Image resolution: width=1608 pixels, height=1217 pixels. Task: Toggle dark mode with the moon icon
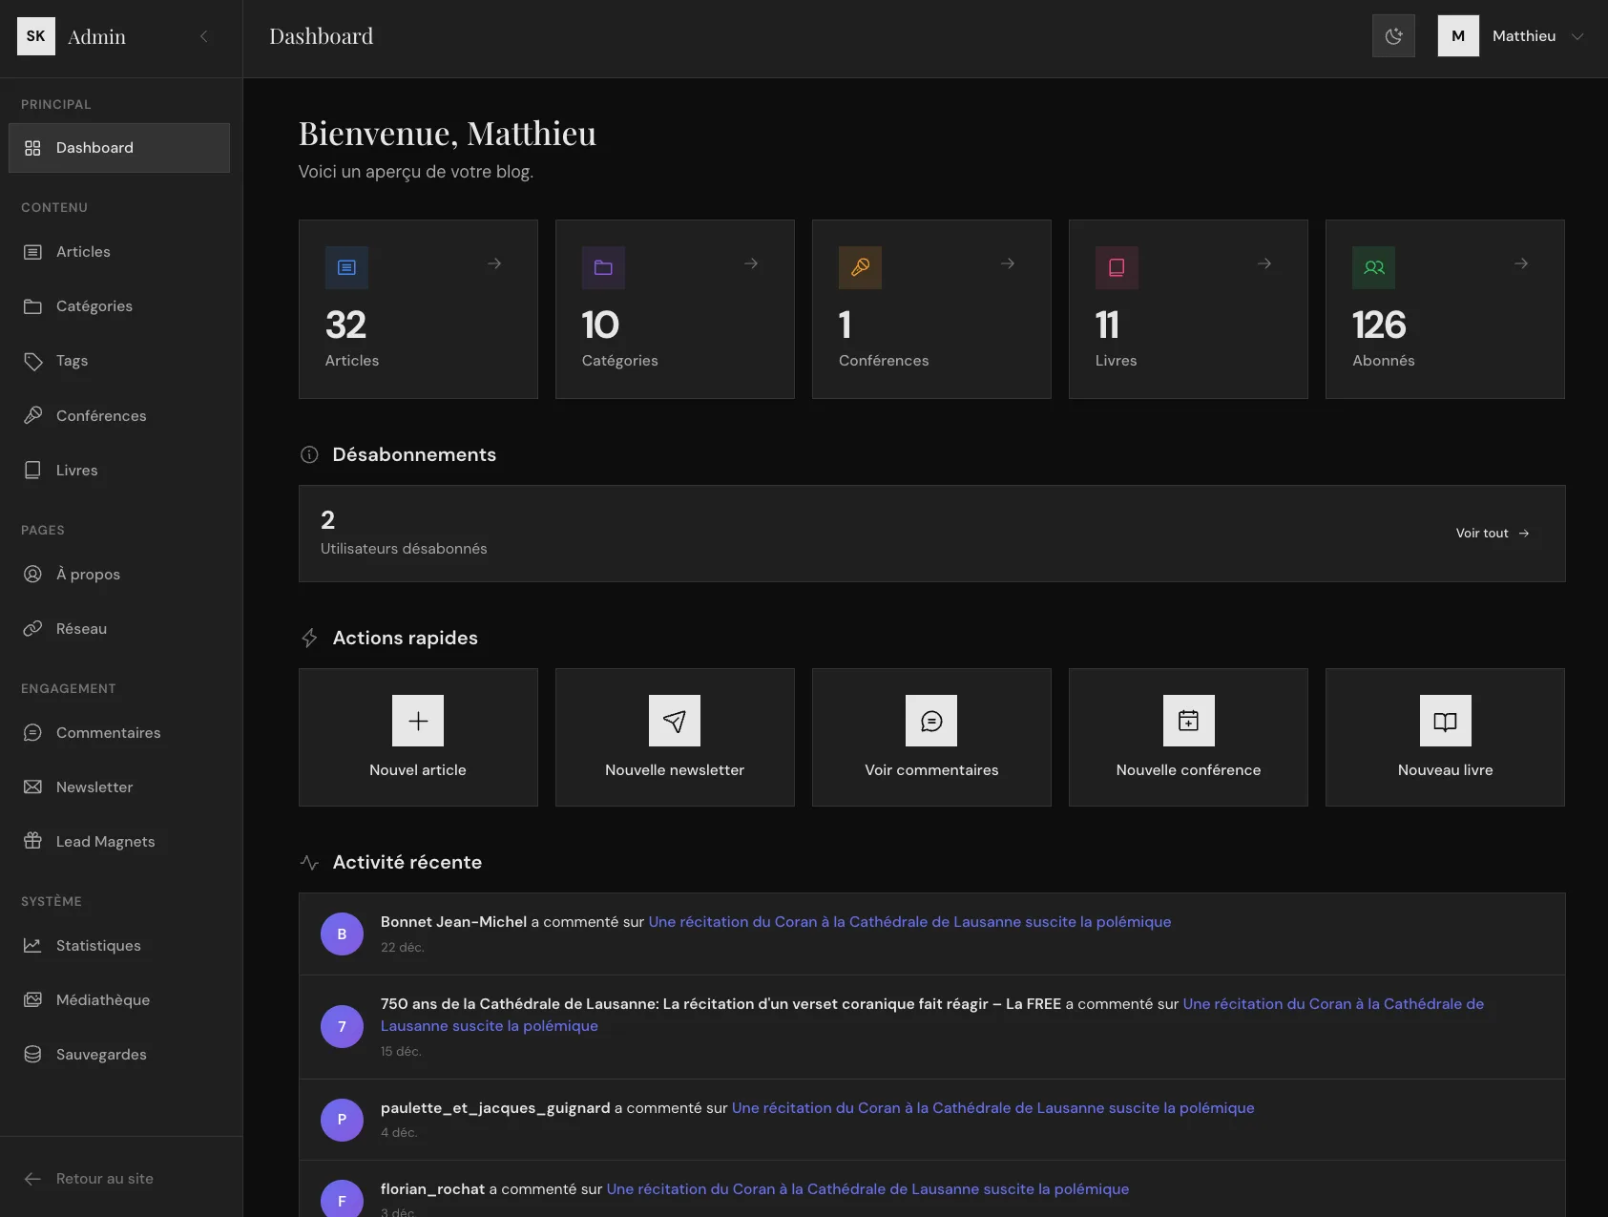click(x=1393, y=35)
